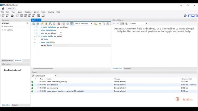
Task: Open the object inspector info icon
Action: pyautogui.click(x=12, y=16)
